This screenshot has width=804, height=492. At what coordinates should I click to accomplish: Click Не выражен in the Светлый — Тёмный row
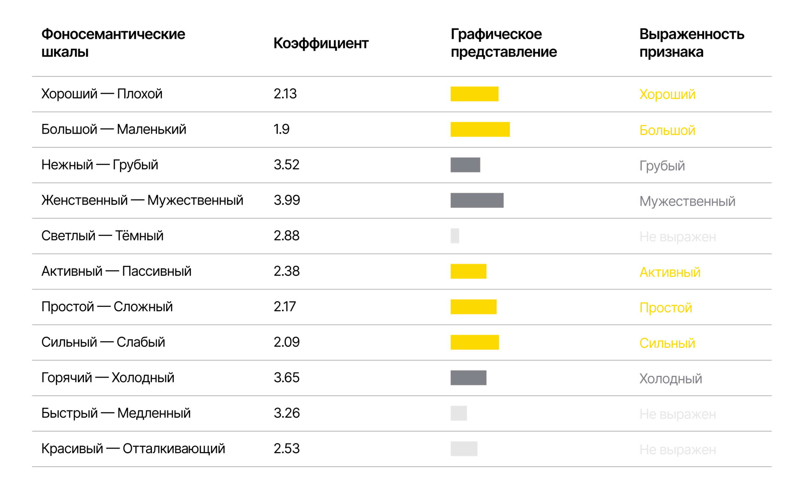pyautogui.click(x=677, y=237)
